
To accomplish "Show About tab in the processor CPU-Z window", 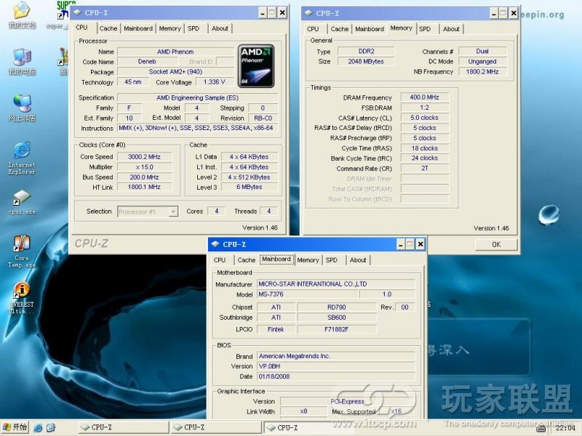I will pyautogui.click(x=220, y=28).
